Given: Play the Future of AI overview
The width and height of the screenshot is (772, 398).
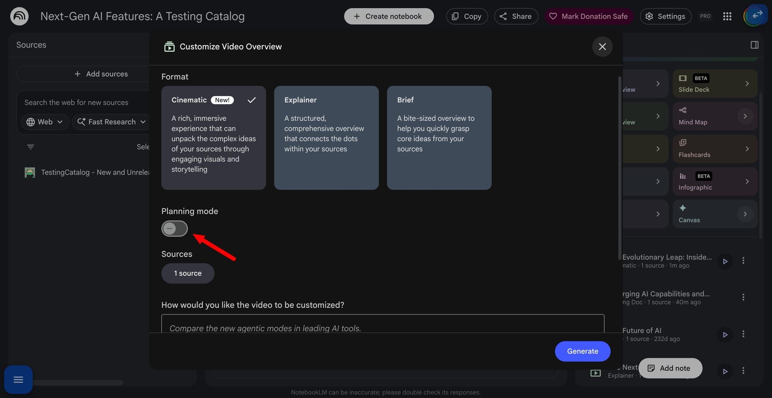Looking at the screenshot, I should [725, 334].
